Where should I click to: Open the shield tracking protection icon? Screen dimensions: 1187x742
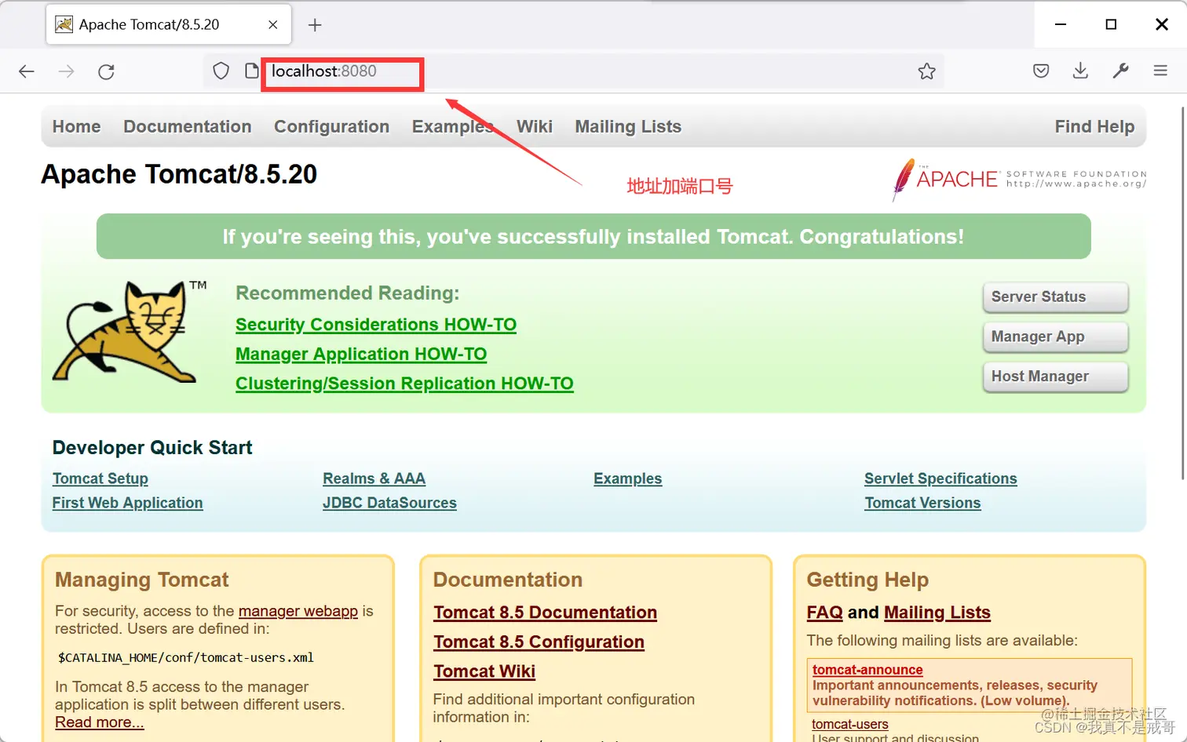coord(221,71)
